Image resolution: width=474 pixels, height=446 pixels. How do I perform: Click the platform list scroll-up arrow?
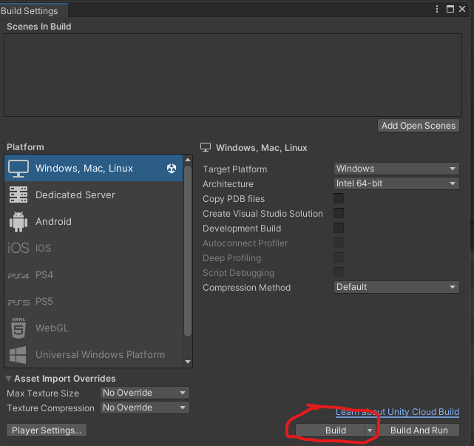[188, 160]
